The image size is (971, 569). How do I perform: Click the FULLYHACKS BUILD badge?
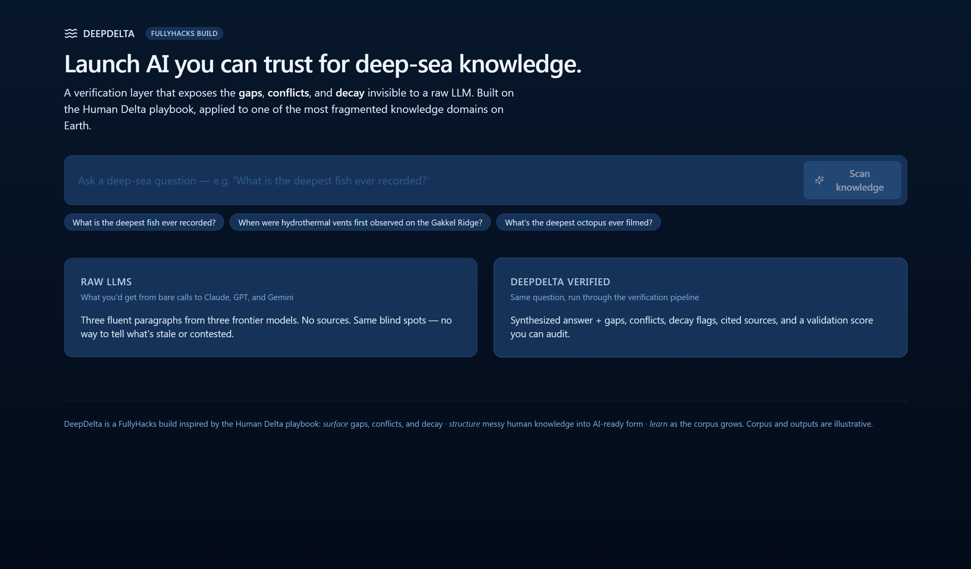184,34
